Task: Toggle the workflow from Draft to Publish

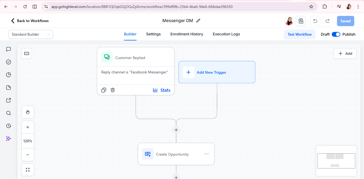Action: pyautogui.click(x=336, y=34)
